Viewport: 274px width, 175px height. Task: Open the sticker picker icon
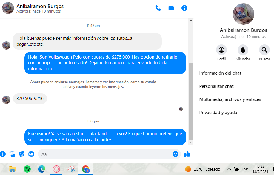pyautogui.click(x=22, y=154)
